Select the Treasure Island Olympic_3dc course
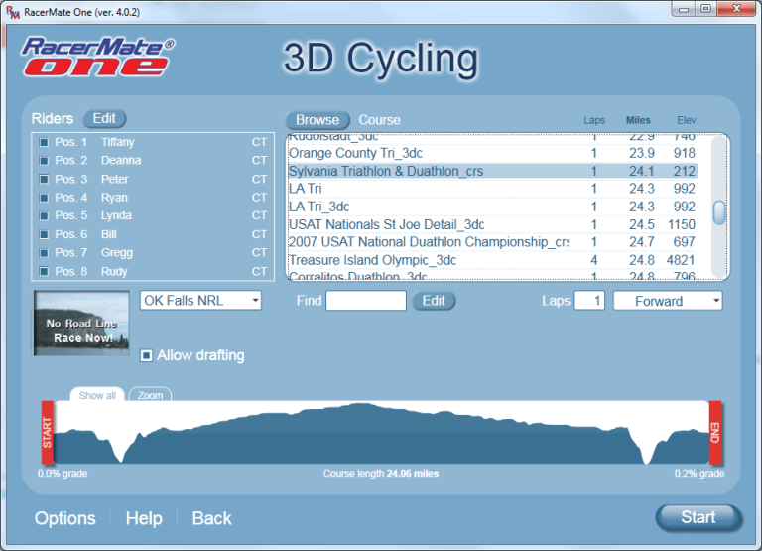The height and width of the screenshot is (551, 762). click(x=372, y=260)
